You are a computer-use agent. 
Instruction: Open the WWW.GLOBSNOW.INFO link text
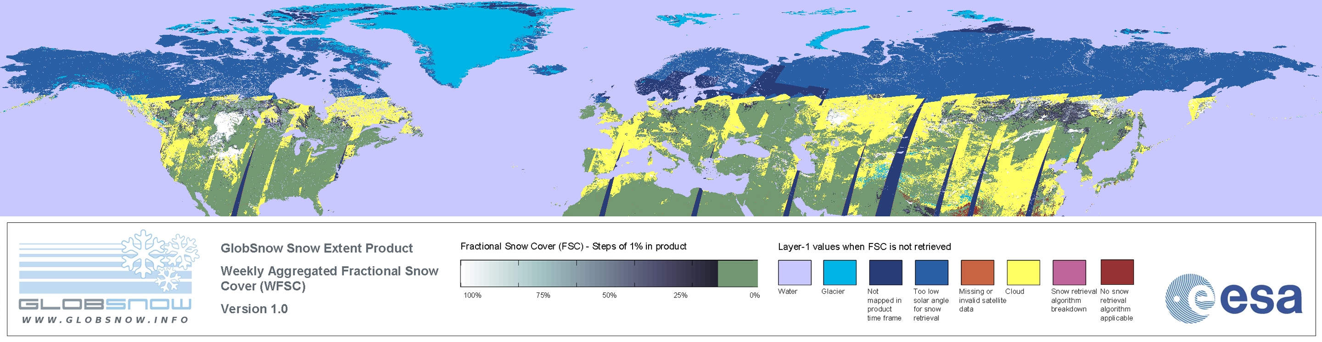pos(105,320)
